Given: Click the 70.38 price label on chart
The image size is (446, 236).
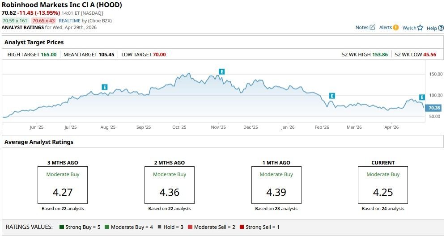Looking at the screenshot, I should (x=434, y=108).
